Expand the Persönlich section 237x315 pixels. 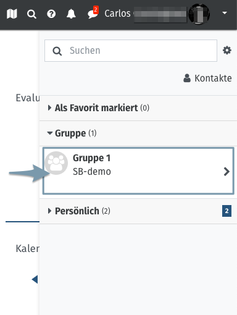click(x=79, y=211)
